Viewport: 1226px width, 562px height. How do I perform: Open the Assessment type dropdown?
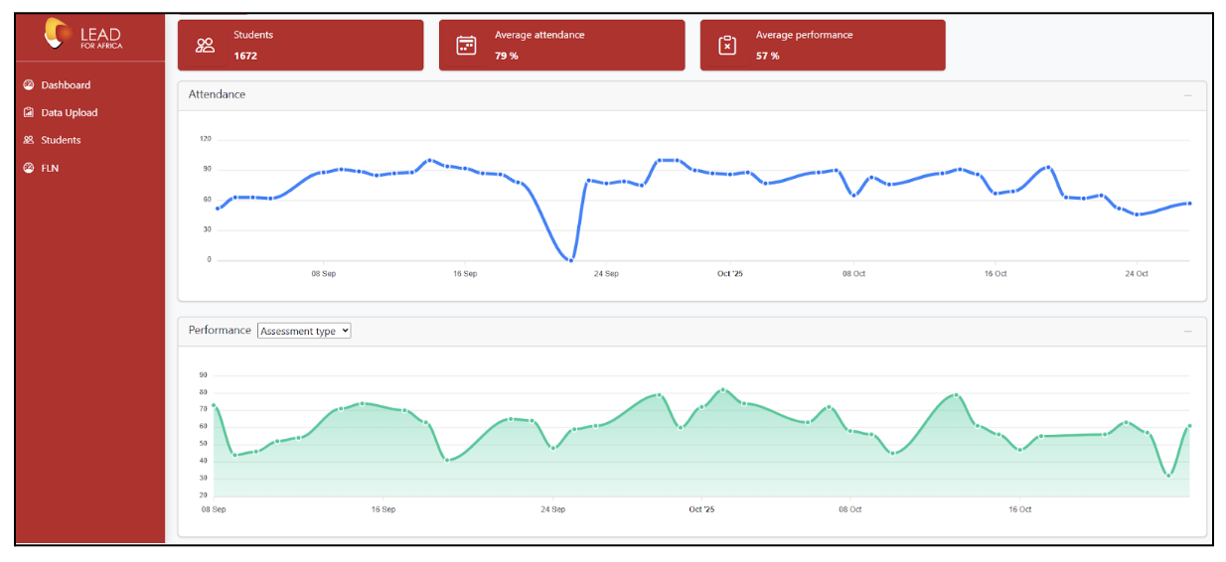coord(304,331)
